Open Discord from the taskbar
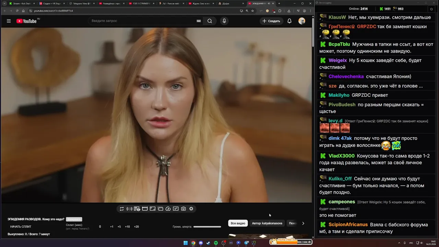439x247 pixels. pyautogui.click(x=201, y=243)
